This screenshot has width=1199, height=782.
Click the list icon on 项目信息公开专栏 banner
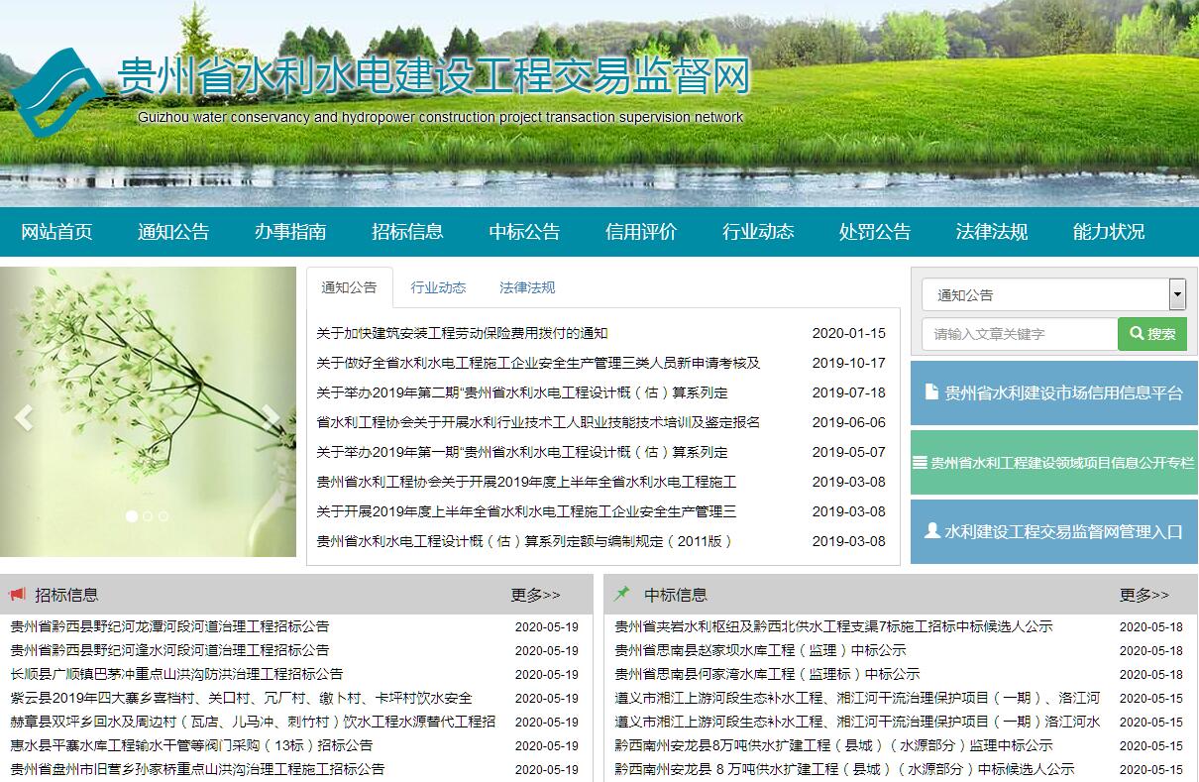click(920, 462)
